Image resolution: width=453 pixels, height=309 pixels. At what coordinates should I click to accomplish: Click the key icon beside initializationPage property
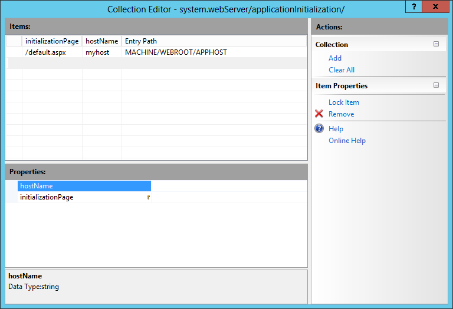pos(148,198)
